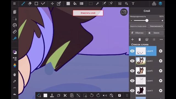This screenshot has width=176, height=99.
Task: Open the ruler snap settings
Action: [15, 32]
